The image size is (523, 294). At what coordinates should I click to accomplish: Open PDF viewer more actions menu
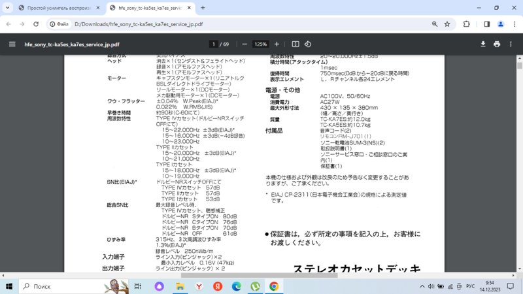point(511,44)
